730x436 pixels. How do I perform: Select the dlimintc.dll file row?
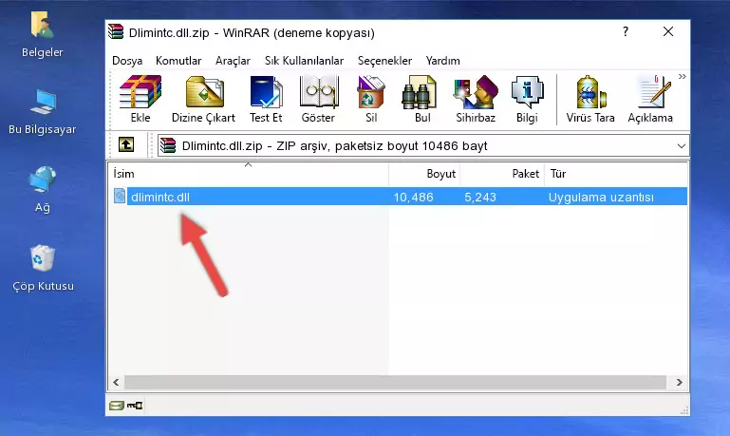[399, 197]
